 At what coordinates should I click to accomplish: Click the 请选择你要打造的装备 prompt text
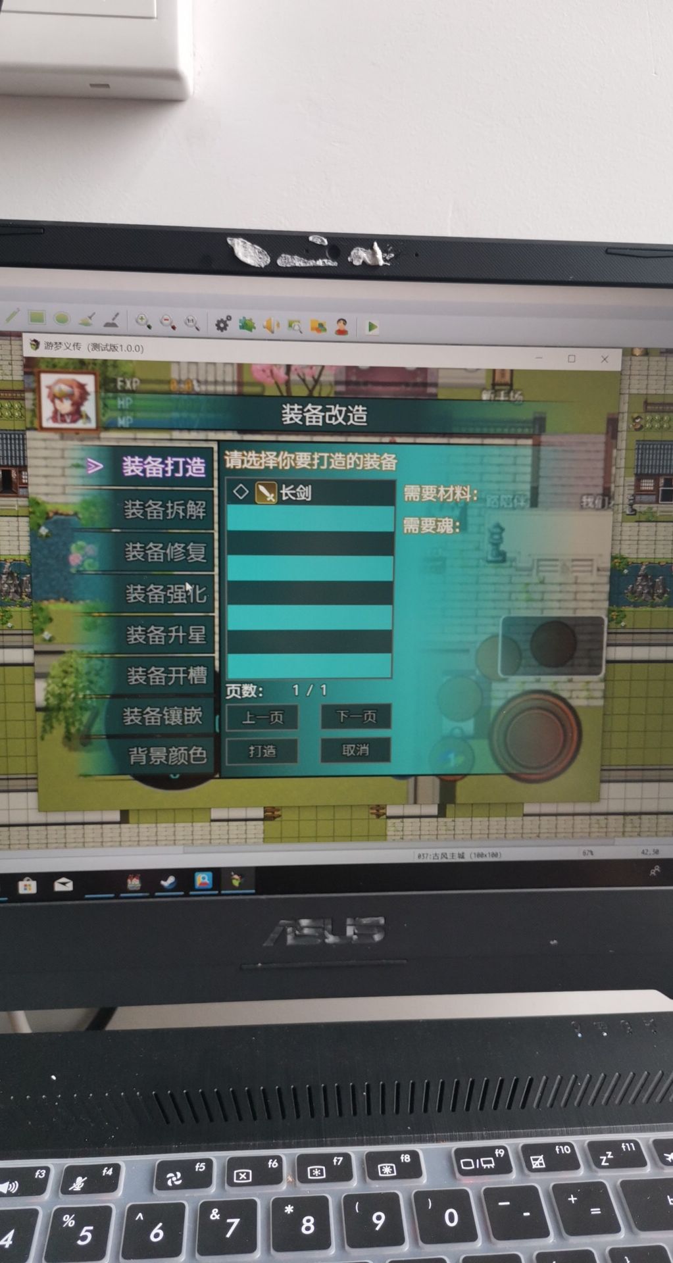311,460
